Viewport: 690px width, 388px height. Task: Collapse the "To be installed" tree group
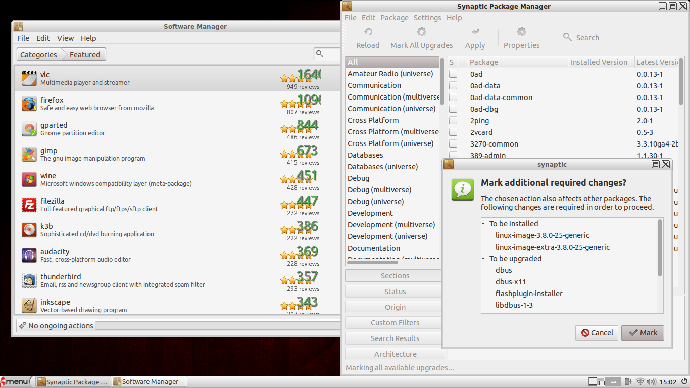pos(483,224)
